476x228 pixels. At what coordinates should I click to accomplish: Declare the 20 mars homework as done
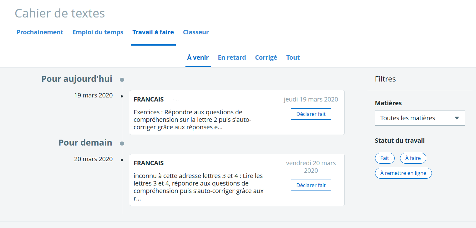pos(311,185)
